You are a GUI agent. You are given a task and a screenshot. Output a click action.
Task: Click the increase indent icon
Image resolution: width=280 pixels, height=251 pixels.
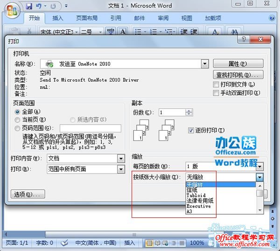click(194, 32)
